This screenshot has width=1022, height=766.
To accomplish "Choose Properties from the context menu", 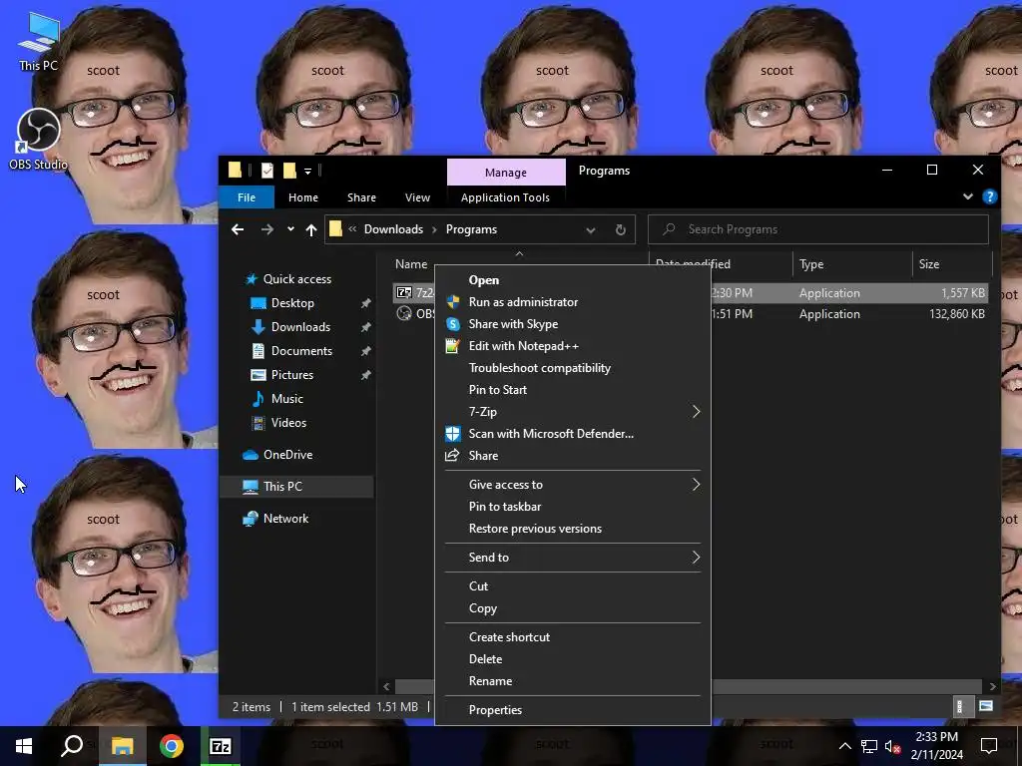I will 573,710.
